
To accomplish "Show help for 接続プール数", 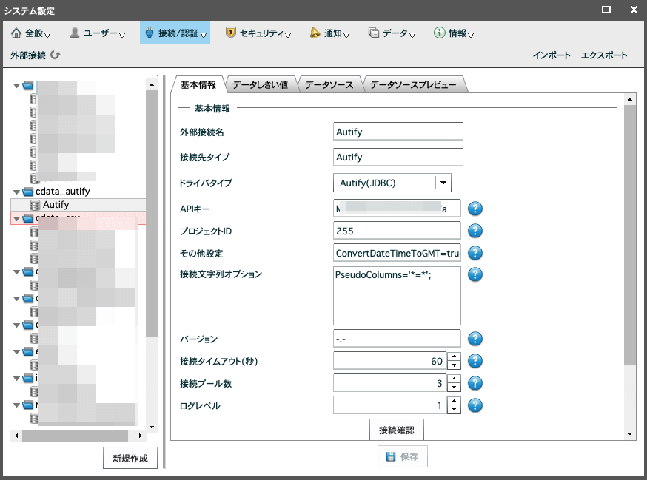I will click(x=475, y=383).
